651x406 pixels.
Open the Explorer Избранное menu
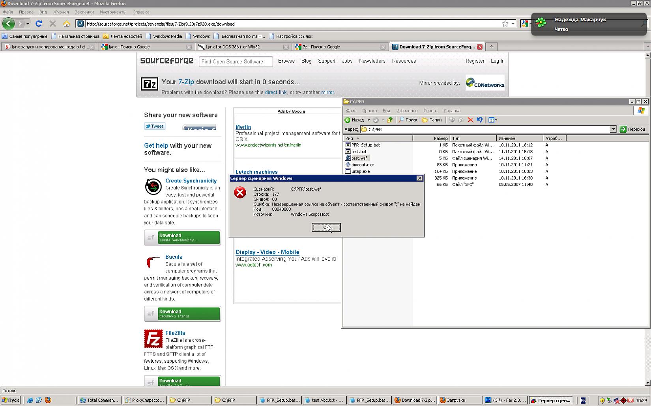click(x=407, y=111)
